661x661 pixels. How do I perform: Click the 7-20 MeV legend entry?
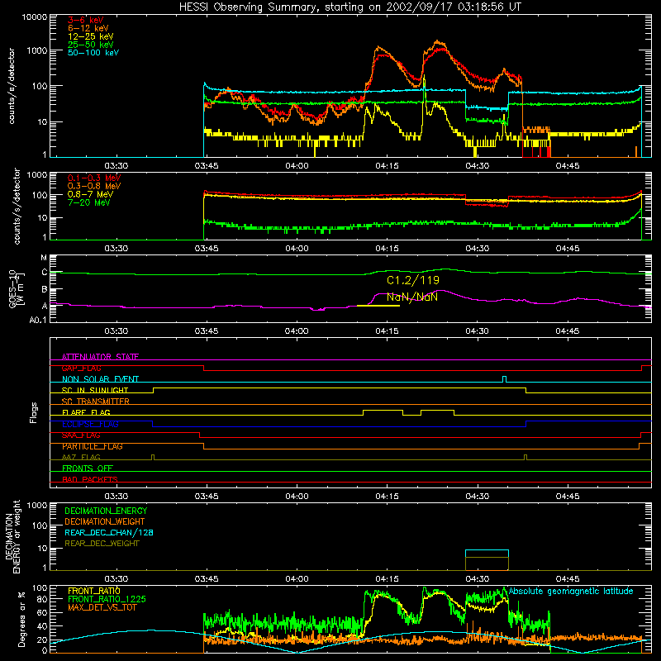point(89,202)
